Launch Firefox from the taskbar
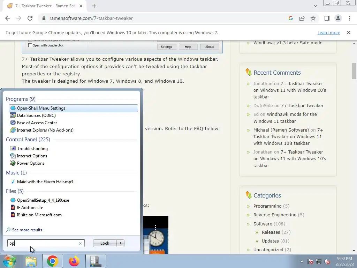Image resolution: width=357 pixels, height=268 pixels. (74, 261)
